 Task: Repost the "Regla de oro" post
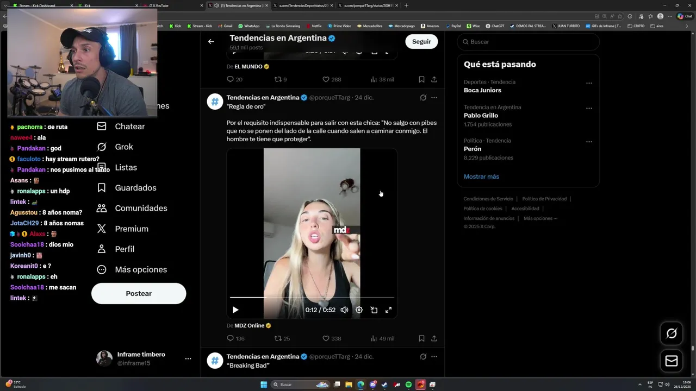pos(282,338)
